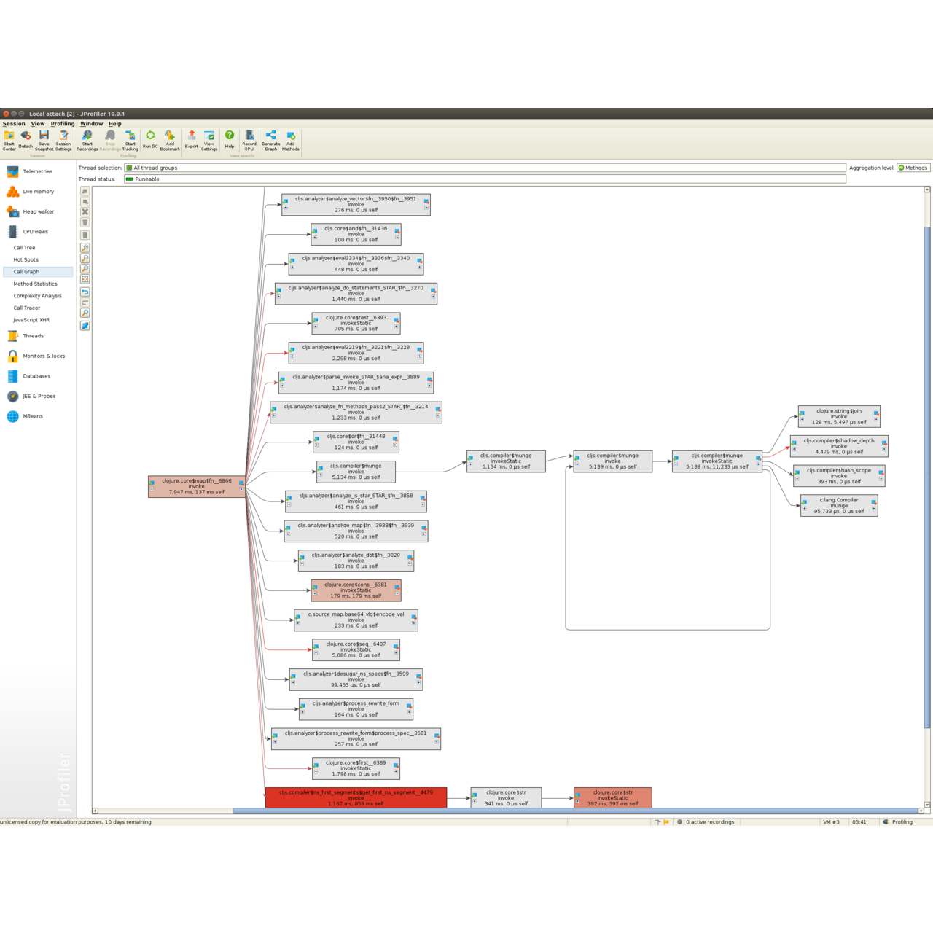933x933 pixels.
Task: Click the Detach session button
Action: click(25, 138)
